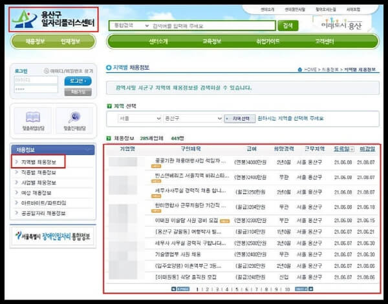Open 서울특별시 장애인일자리 통합정보 banner
The height and width of the screenshot is (304, 388).
pyautogui.click(x=53, y=236)
